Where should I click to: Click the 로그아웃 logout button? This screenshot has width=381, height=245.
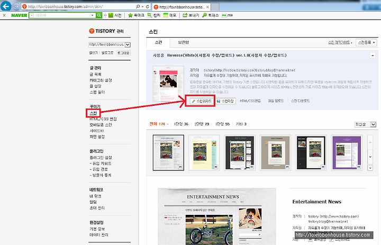123,53
